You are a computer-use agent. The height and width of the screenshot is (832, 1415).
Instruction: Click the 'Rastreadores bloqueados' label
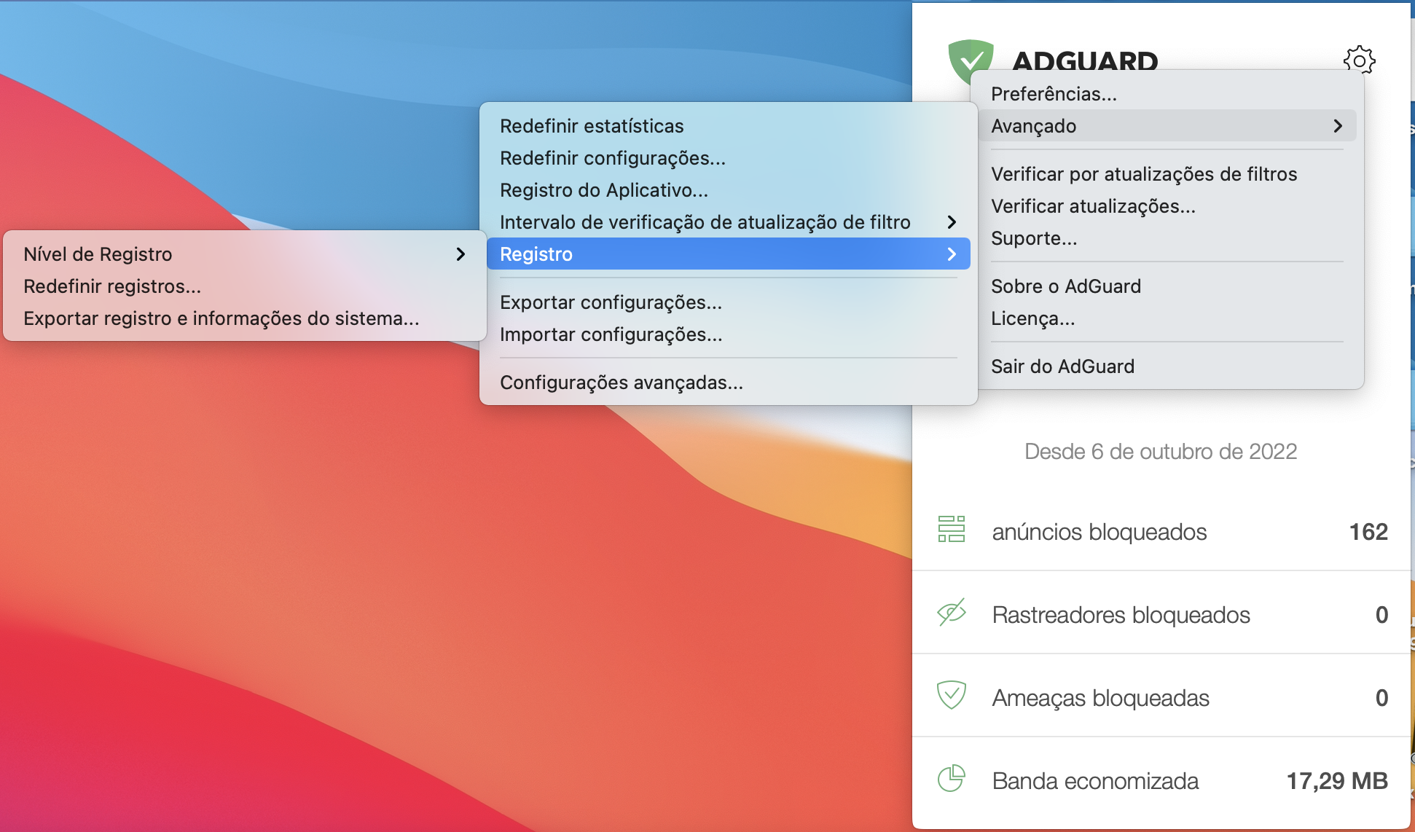point(1121,615)
